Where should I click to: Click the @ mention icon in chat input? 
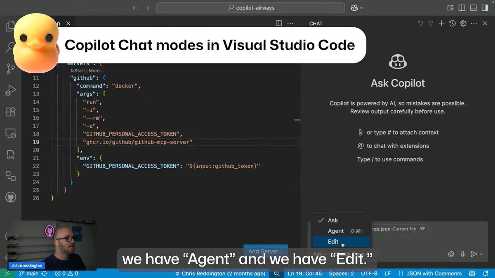451,254
